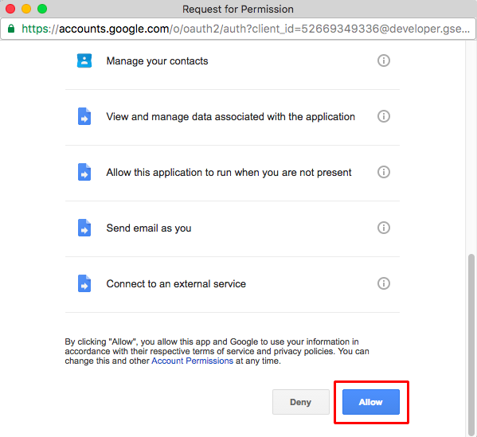Show info for View and manage data permission
Image resolution: width=477 pixels, height=437 pixels.
tap(384, 116)
